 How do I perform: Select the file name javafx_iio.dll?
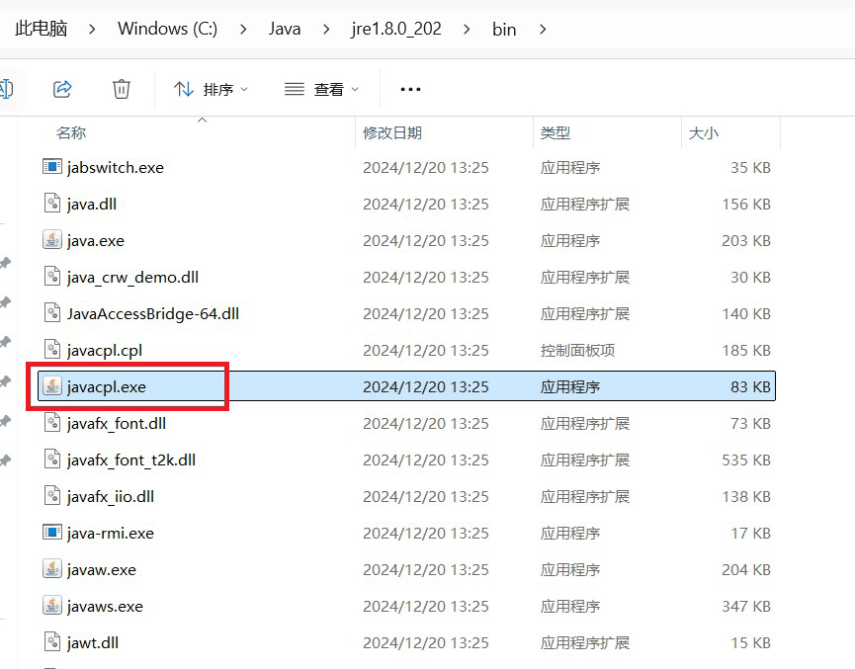click(110, 496)
